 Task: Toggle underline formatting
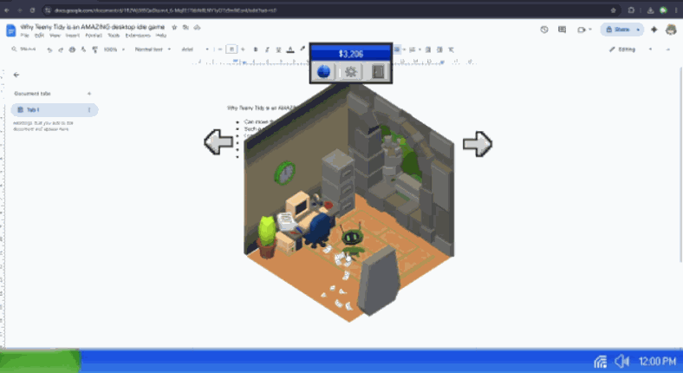(x=279, y=49)
